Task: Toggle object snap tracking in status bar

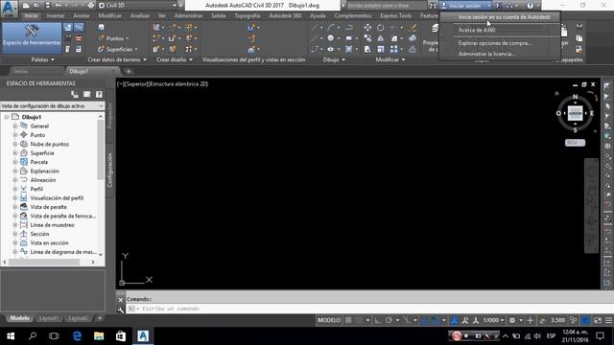Action: click(x=424, y=320)
